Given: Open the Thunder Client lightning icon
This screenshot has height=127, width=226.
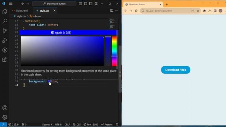Looking at the screenshot, I should coord(5,50).
